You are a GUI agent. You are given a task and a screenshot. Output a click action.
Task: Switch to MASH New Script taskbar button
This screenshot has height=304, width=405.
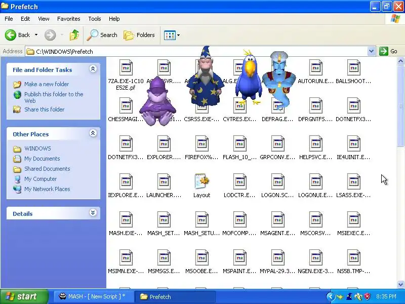pyautogui.click(x=94, y=296)
